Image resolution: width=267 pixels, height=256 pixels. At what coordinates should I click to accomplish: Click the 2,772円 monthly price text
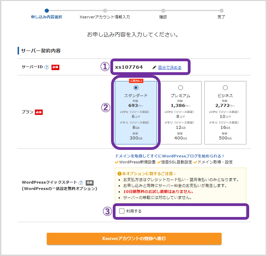point(225,105)
